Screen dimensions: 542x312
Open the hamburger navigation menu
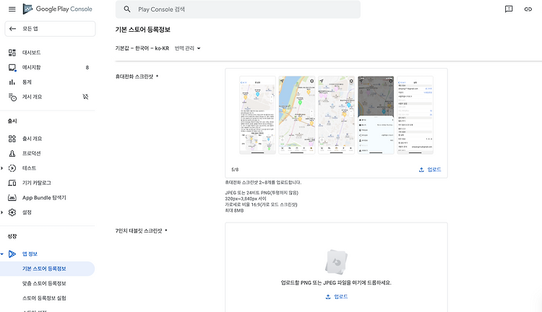tap(12, 9)
